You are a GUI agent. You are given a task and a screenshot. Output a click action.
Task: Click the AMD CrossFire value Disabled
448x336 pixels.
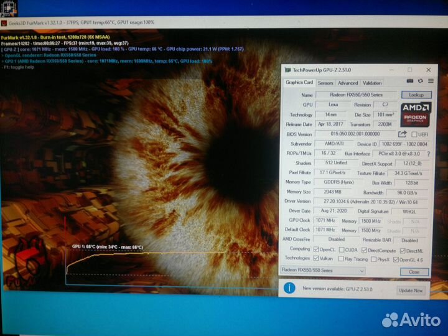point(336,240)
